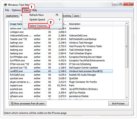Screen dimensions: 137x119
Task: Click the 55,704 K memory value
Action: (x=62, y=85)
